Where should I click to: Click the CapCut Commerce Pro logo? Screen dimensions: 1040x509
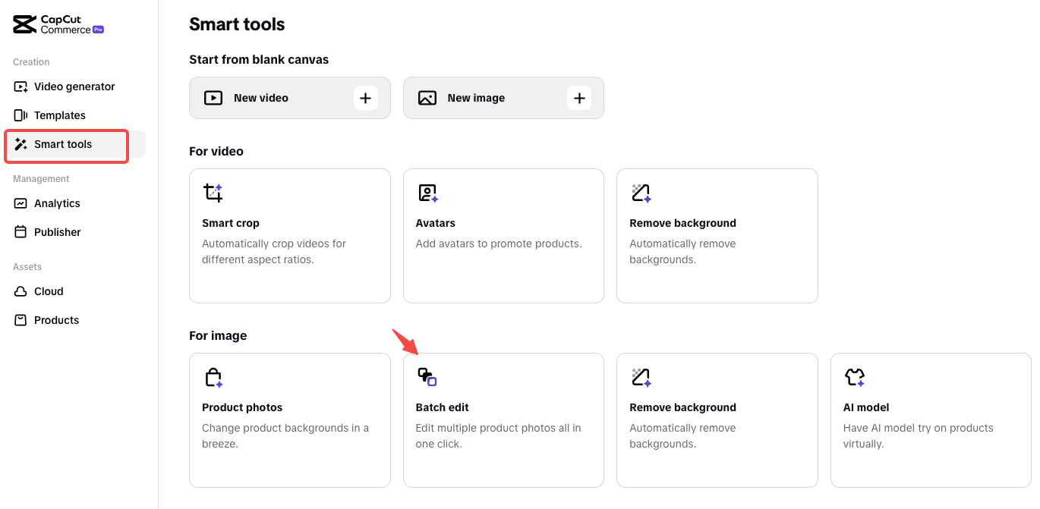58,25
